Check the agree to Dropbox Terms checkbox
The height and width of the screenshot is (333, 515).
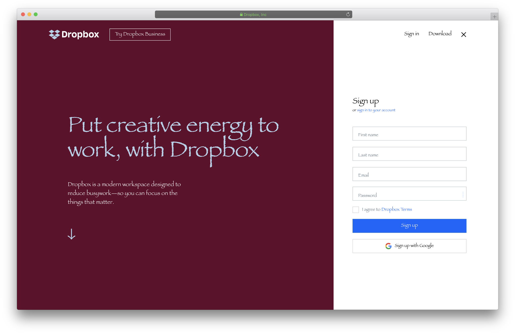pyautogui.click(x=356, y=210)
